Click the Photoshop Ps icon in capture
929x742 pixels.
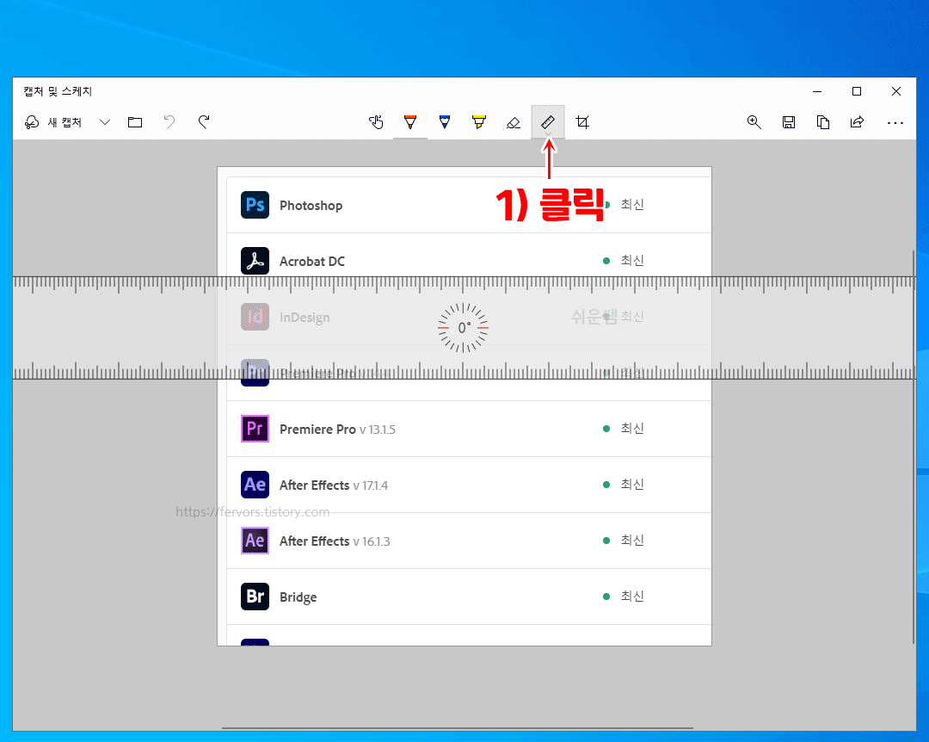click(x=255, y=205)
